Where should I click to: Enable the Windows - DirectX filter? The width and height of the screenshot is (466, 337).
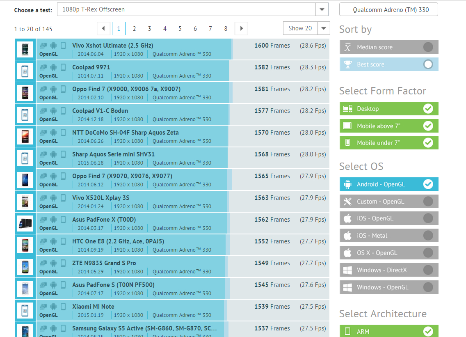coord(389,270)
